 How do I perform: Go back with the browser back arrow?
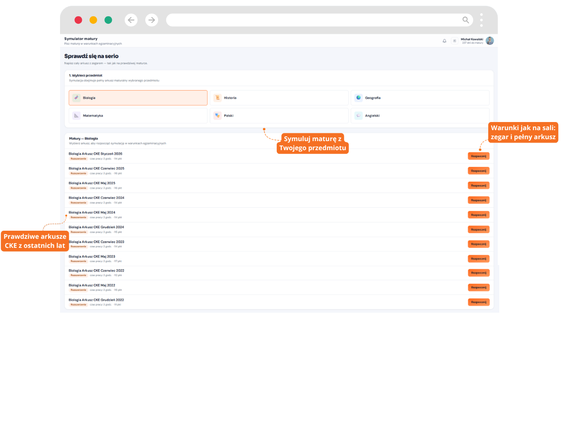(131, 20)
